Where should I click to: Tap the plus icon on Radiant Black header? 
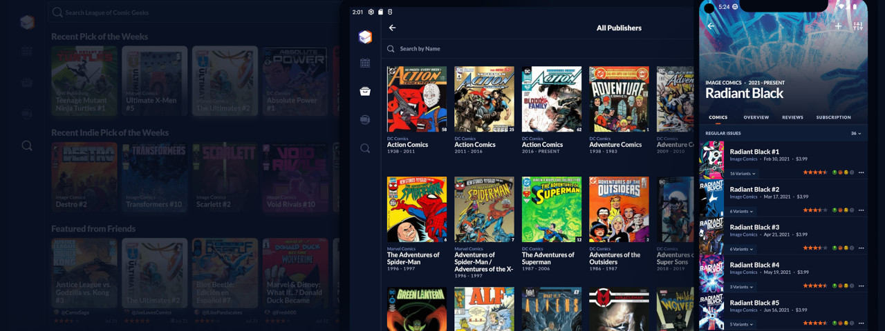pos(838,26)
